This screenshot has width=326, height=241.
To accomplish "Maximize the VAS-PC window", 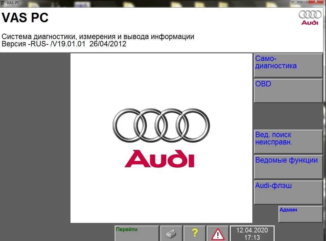I will pos(304,2).
